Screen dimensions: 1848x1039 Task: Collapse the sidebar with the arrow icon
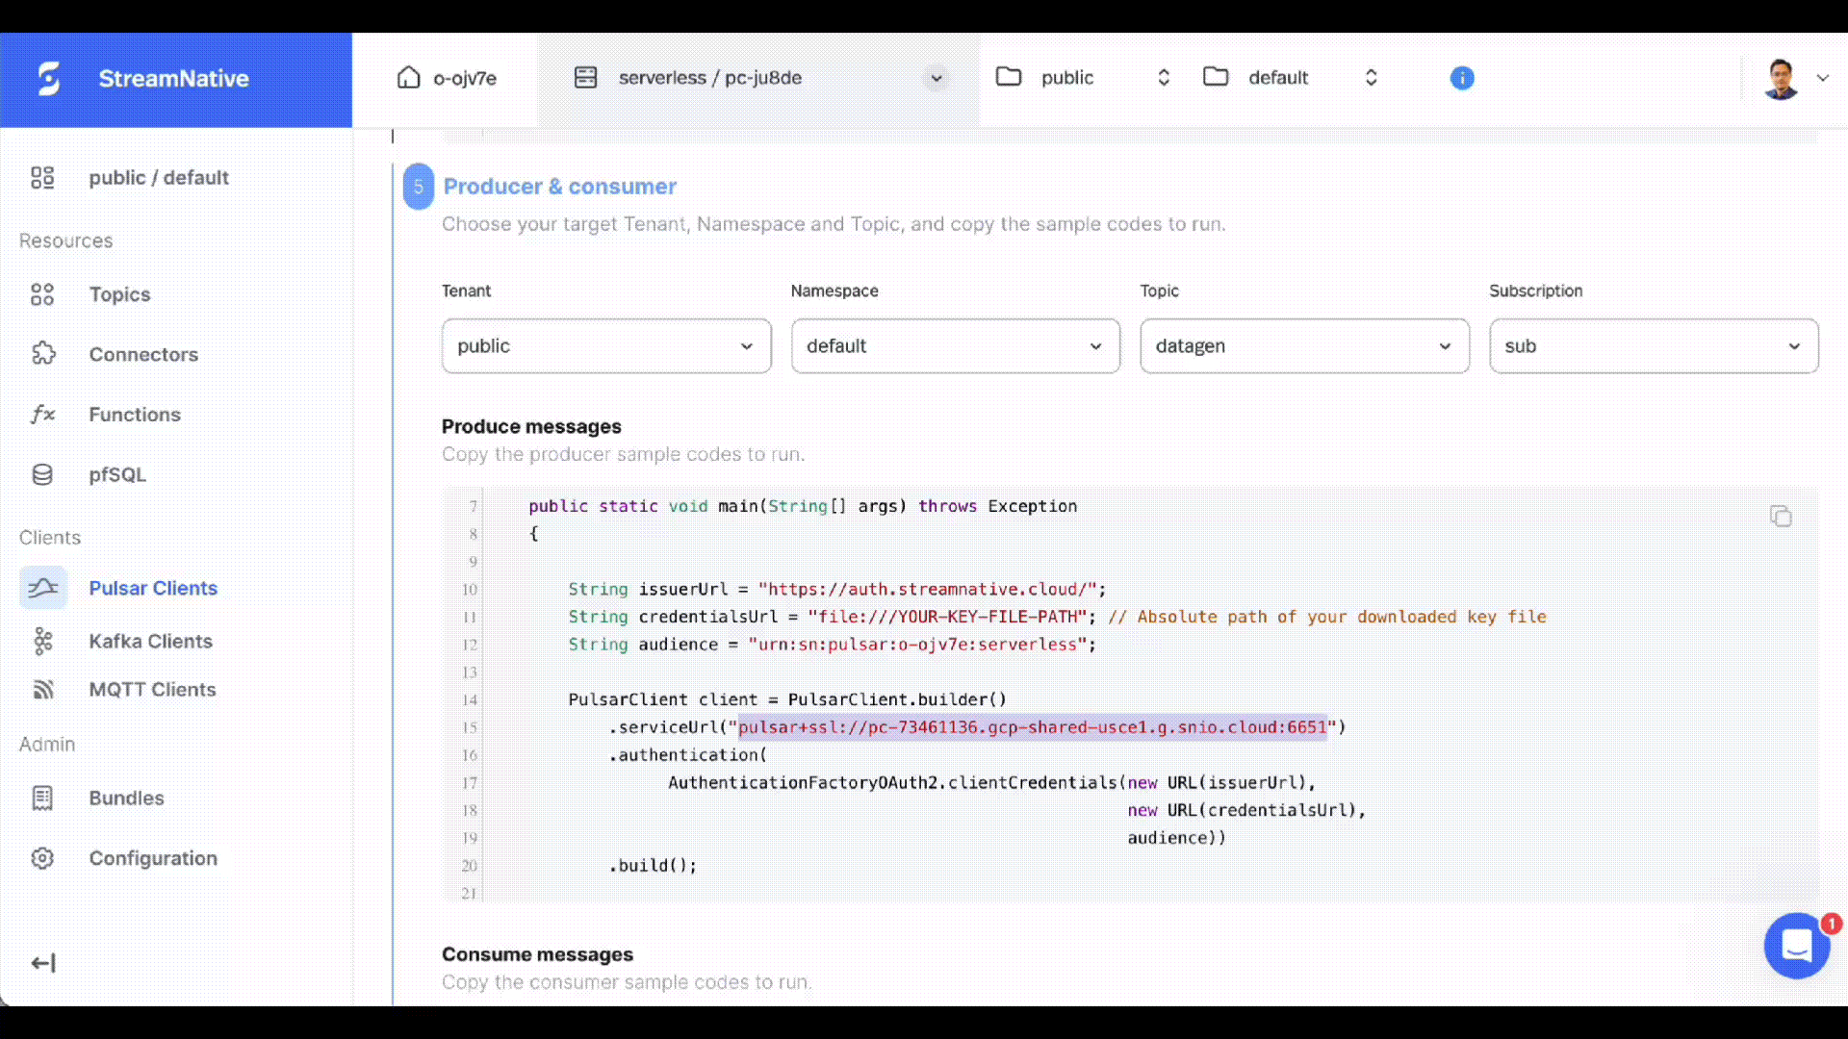(x=43, y=963)
